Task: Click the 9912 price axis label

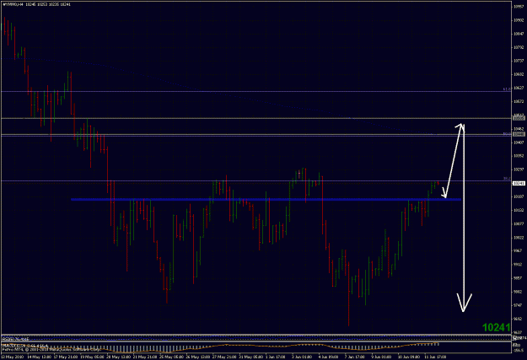Action: point(518,265)
